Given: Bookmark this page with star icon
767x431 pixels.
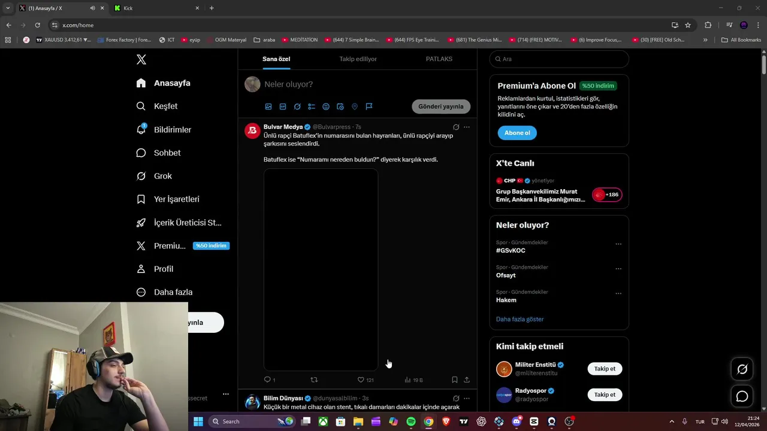Looking at the screenshot, I should (x=688, y=25).
